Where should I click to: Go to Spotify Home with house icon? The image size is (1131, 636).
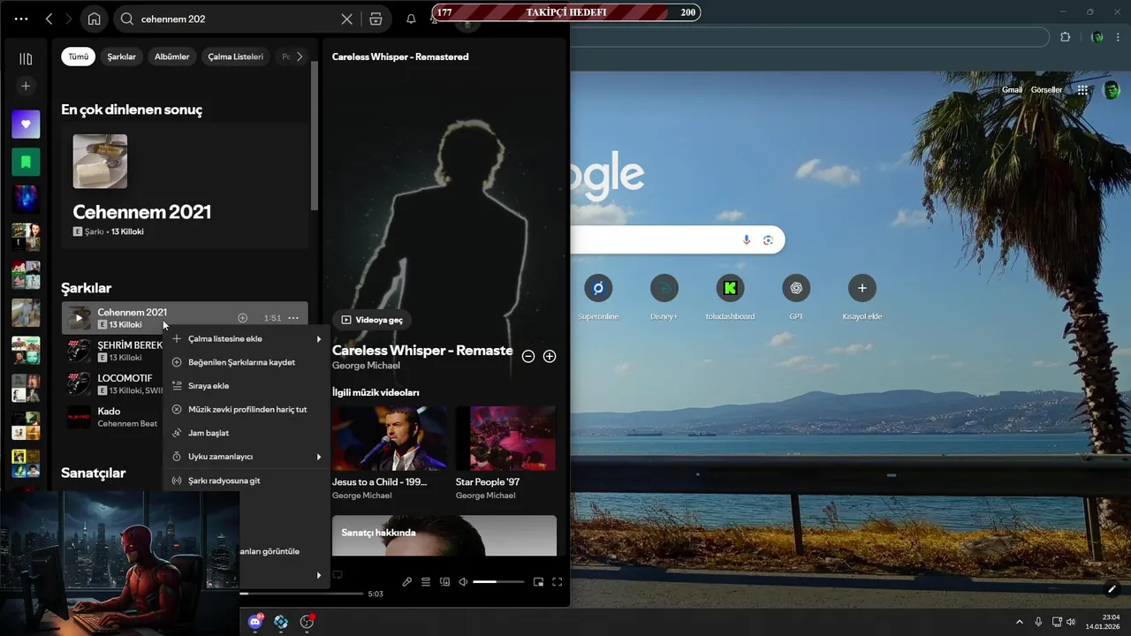94,19
